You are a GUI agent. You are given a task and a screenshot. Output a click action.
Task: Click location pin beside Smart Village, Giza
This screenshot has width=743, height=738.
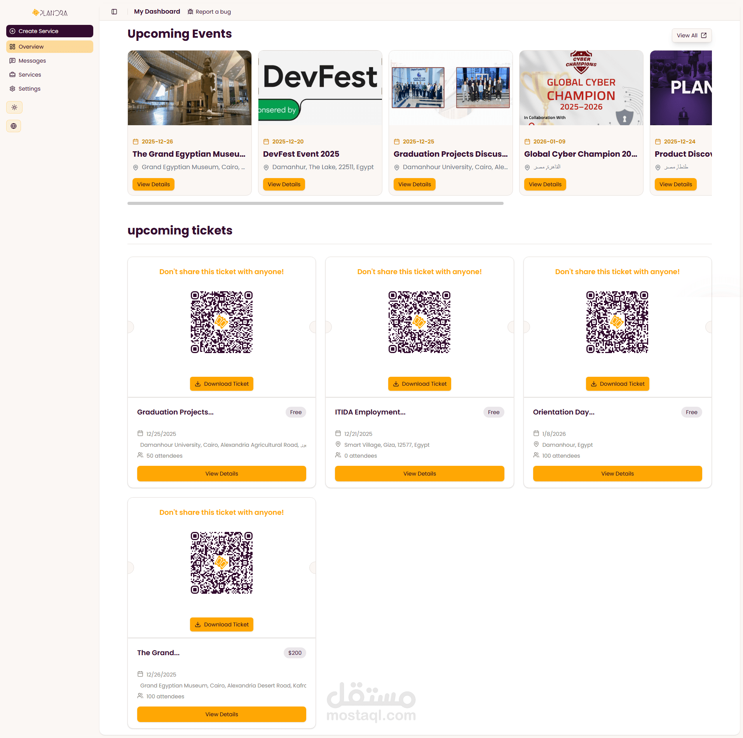(x=338, y=444)
